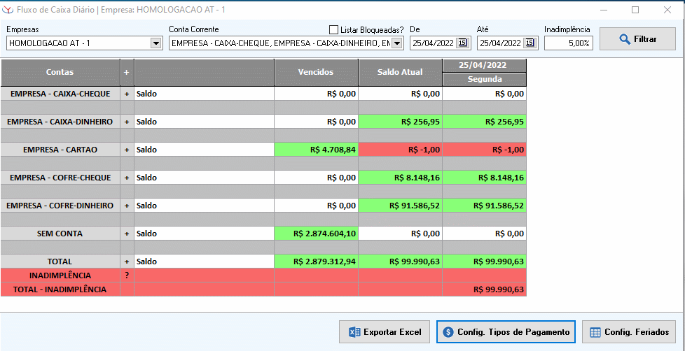Expand the SEM CONTA row plus
This screenshot has height=351, width=685.
tap(127, 234)
